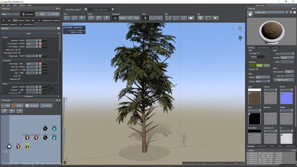Click the bright green variation swatch
Viewport: 297px width, 167px height.
tap(259, 65)
